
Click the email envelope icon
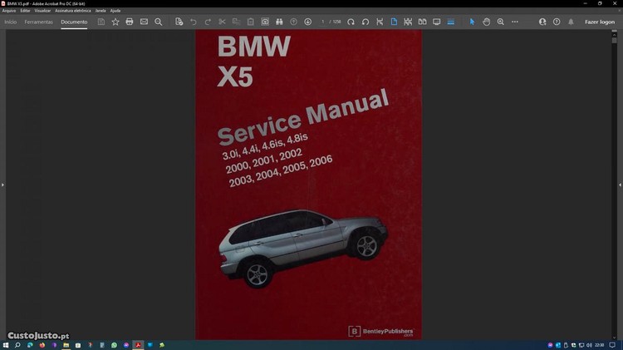click(144, 22)
